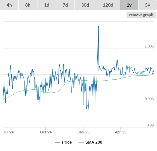Screen dimensions: 157x151
Task: Click the Jan '25 axis label
Action: pos(83,132)
